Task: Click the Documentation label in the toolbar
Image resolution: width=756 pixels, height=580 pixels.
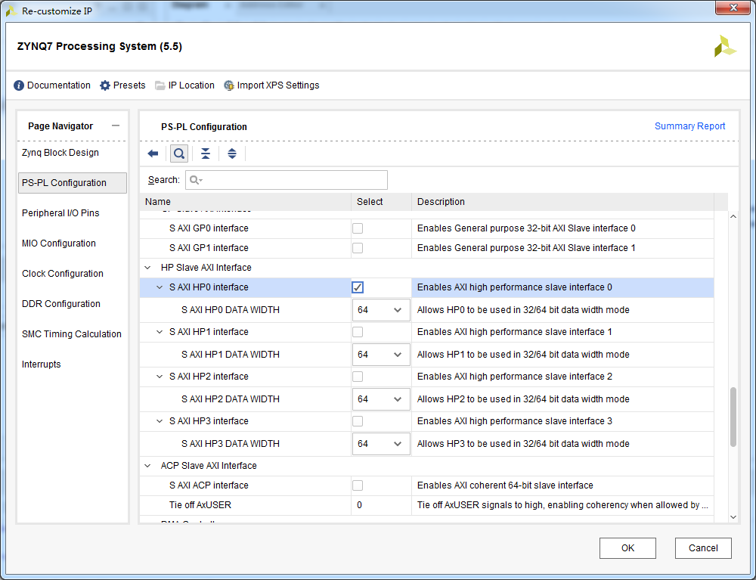Action: point(59,85)
